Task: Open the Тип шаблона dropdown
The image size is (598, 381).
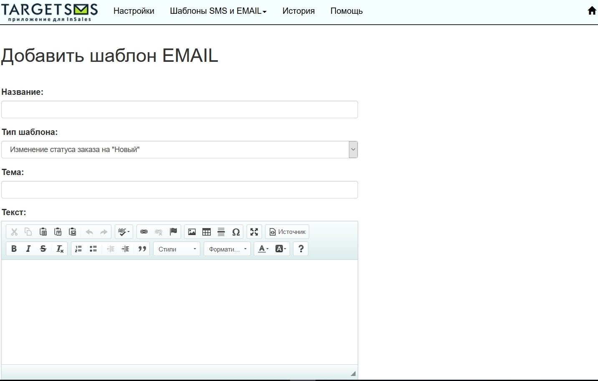Action: (x=179, y=150)
